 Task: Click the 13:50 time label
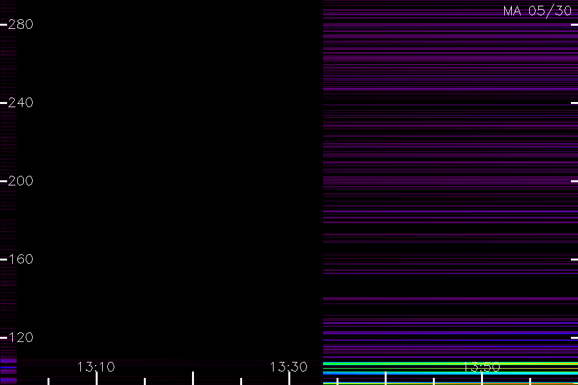pos(482,367)
